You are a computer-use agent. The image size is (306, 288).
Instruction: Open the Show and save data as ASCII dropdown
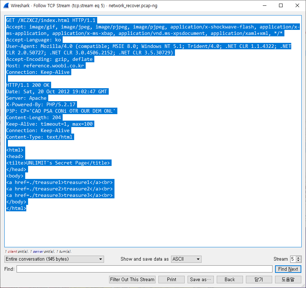(186, 259)
